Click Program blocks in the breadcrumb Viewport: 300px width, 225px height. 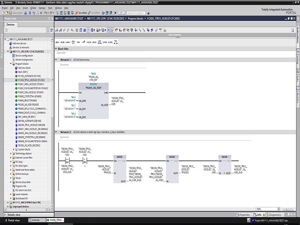tap(136, 19)
